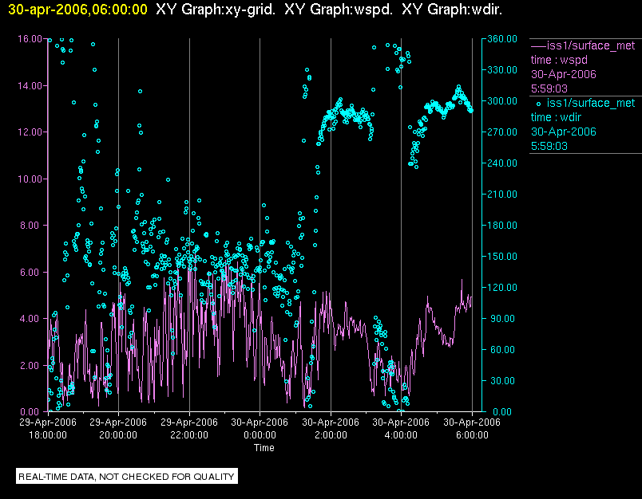Click the 29-Apr-2006 22:00:00 x-axis tick label

click(189, 428)
